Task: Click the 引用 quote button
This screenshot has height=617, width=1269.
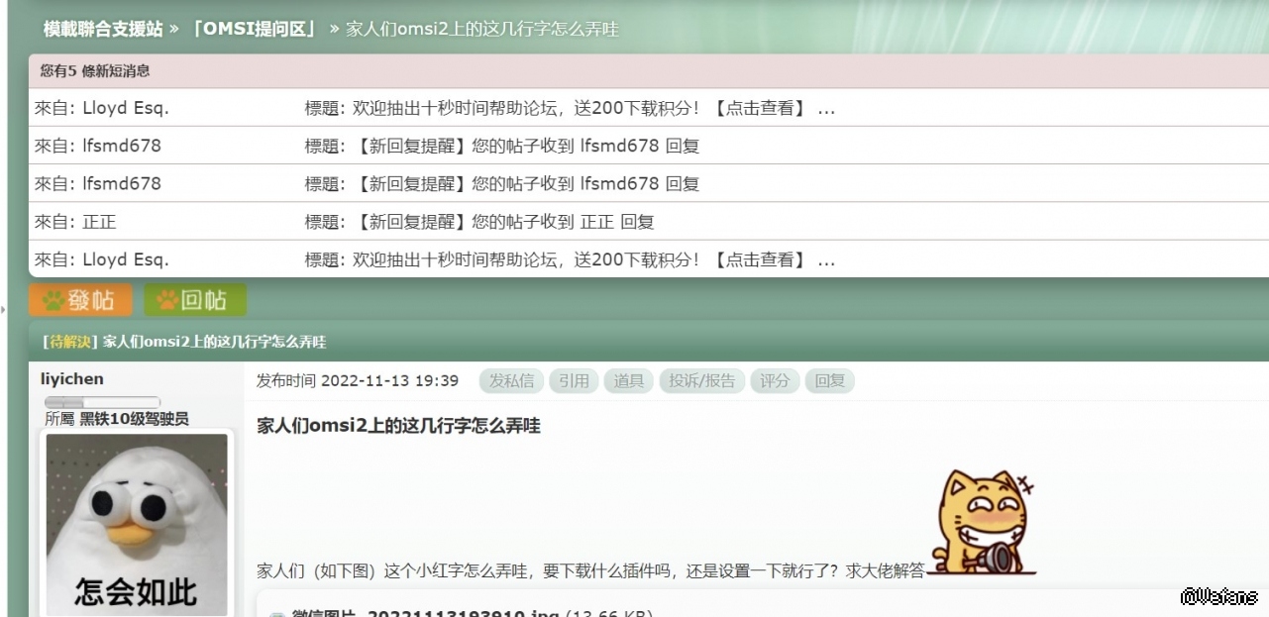Action: click(574, 381)
